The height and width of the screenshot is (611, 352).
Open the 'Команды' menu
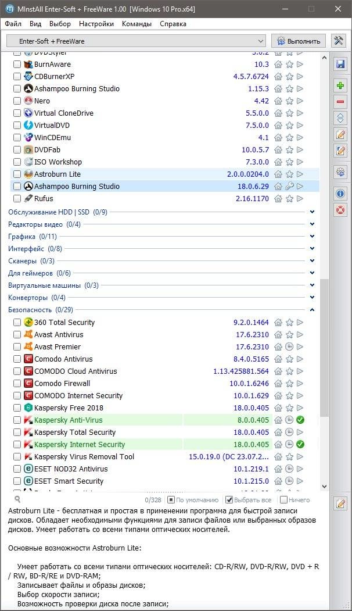tap(137, 24)
